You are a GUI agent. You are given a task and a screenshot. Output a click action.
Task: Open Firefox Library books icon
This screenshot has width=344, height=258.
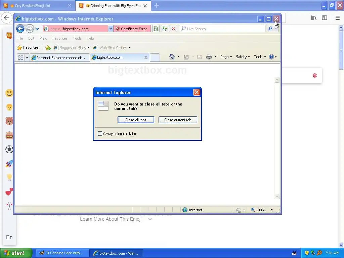314,18
